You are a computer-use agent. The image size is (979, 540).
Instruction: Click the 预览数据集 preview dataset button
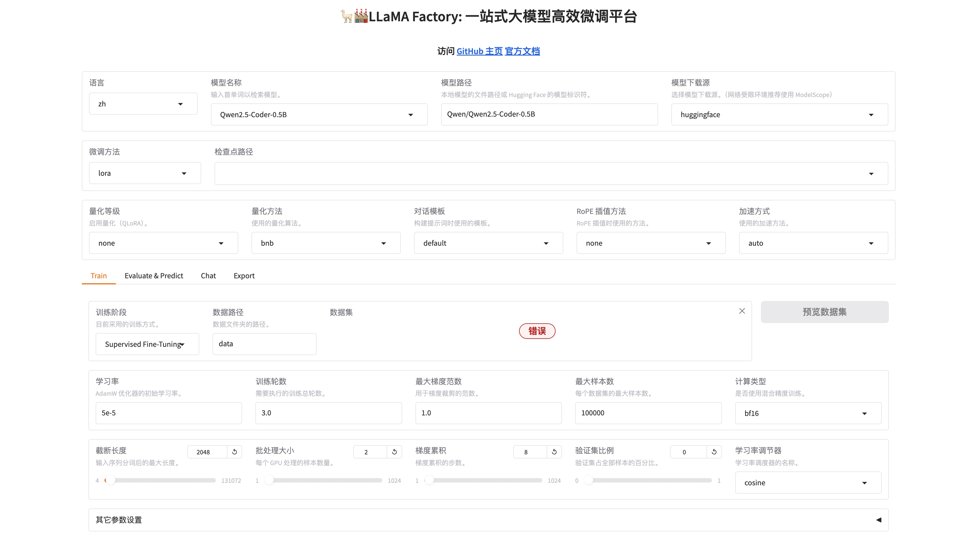pos(824,312)
